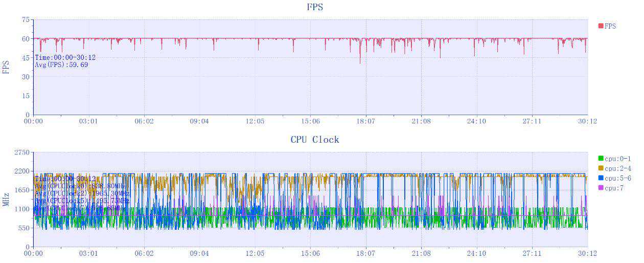
Task: Select the 30:12 end label on FPS axis
Action: [587, 121]
